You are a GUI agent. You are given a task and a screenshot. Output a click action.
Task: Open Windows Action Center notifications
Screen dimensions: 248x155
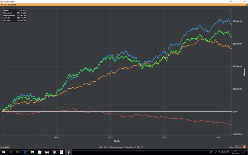(243, 152)
